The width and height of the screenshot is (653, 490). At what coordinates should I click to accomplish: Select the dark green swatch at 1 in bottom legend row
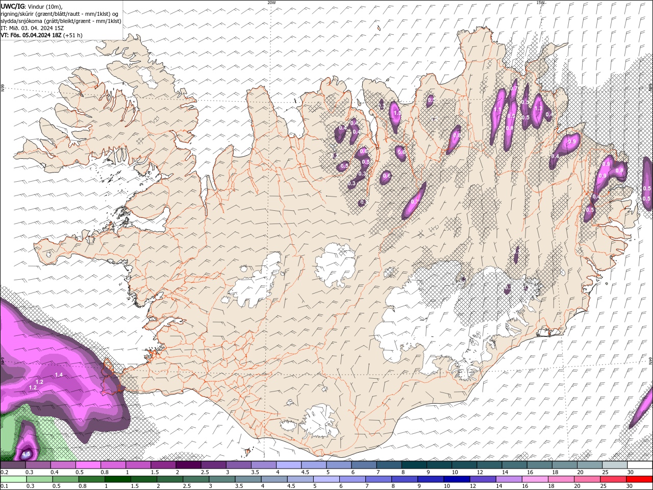(117, 479)
